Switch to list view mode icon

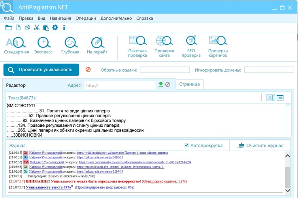click(280, 98)
